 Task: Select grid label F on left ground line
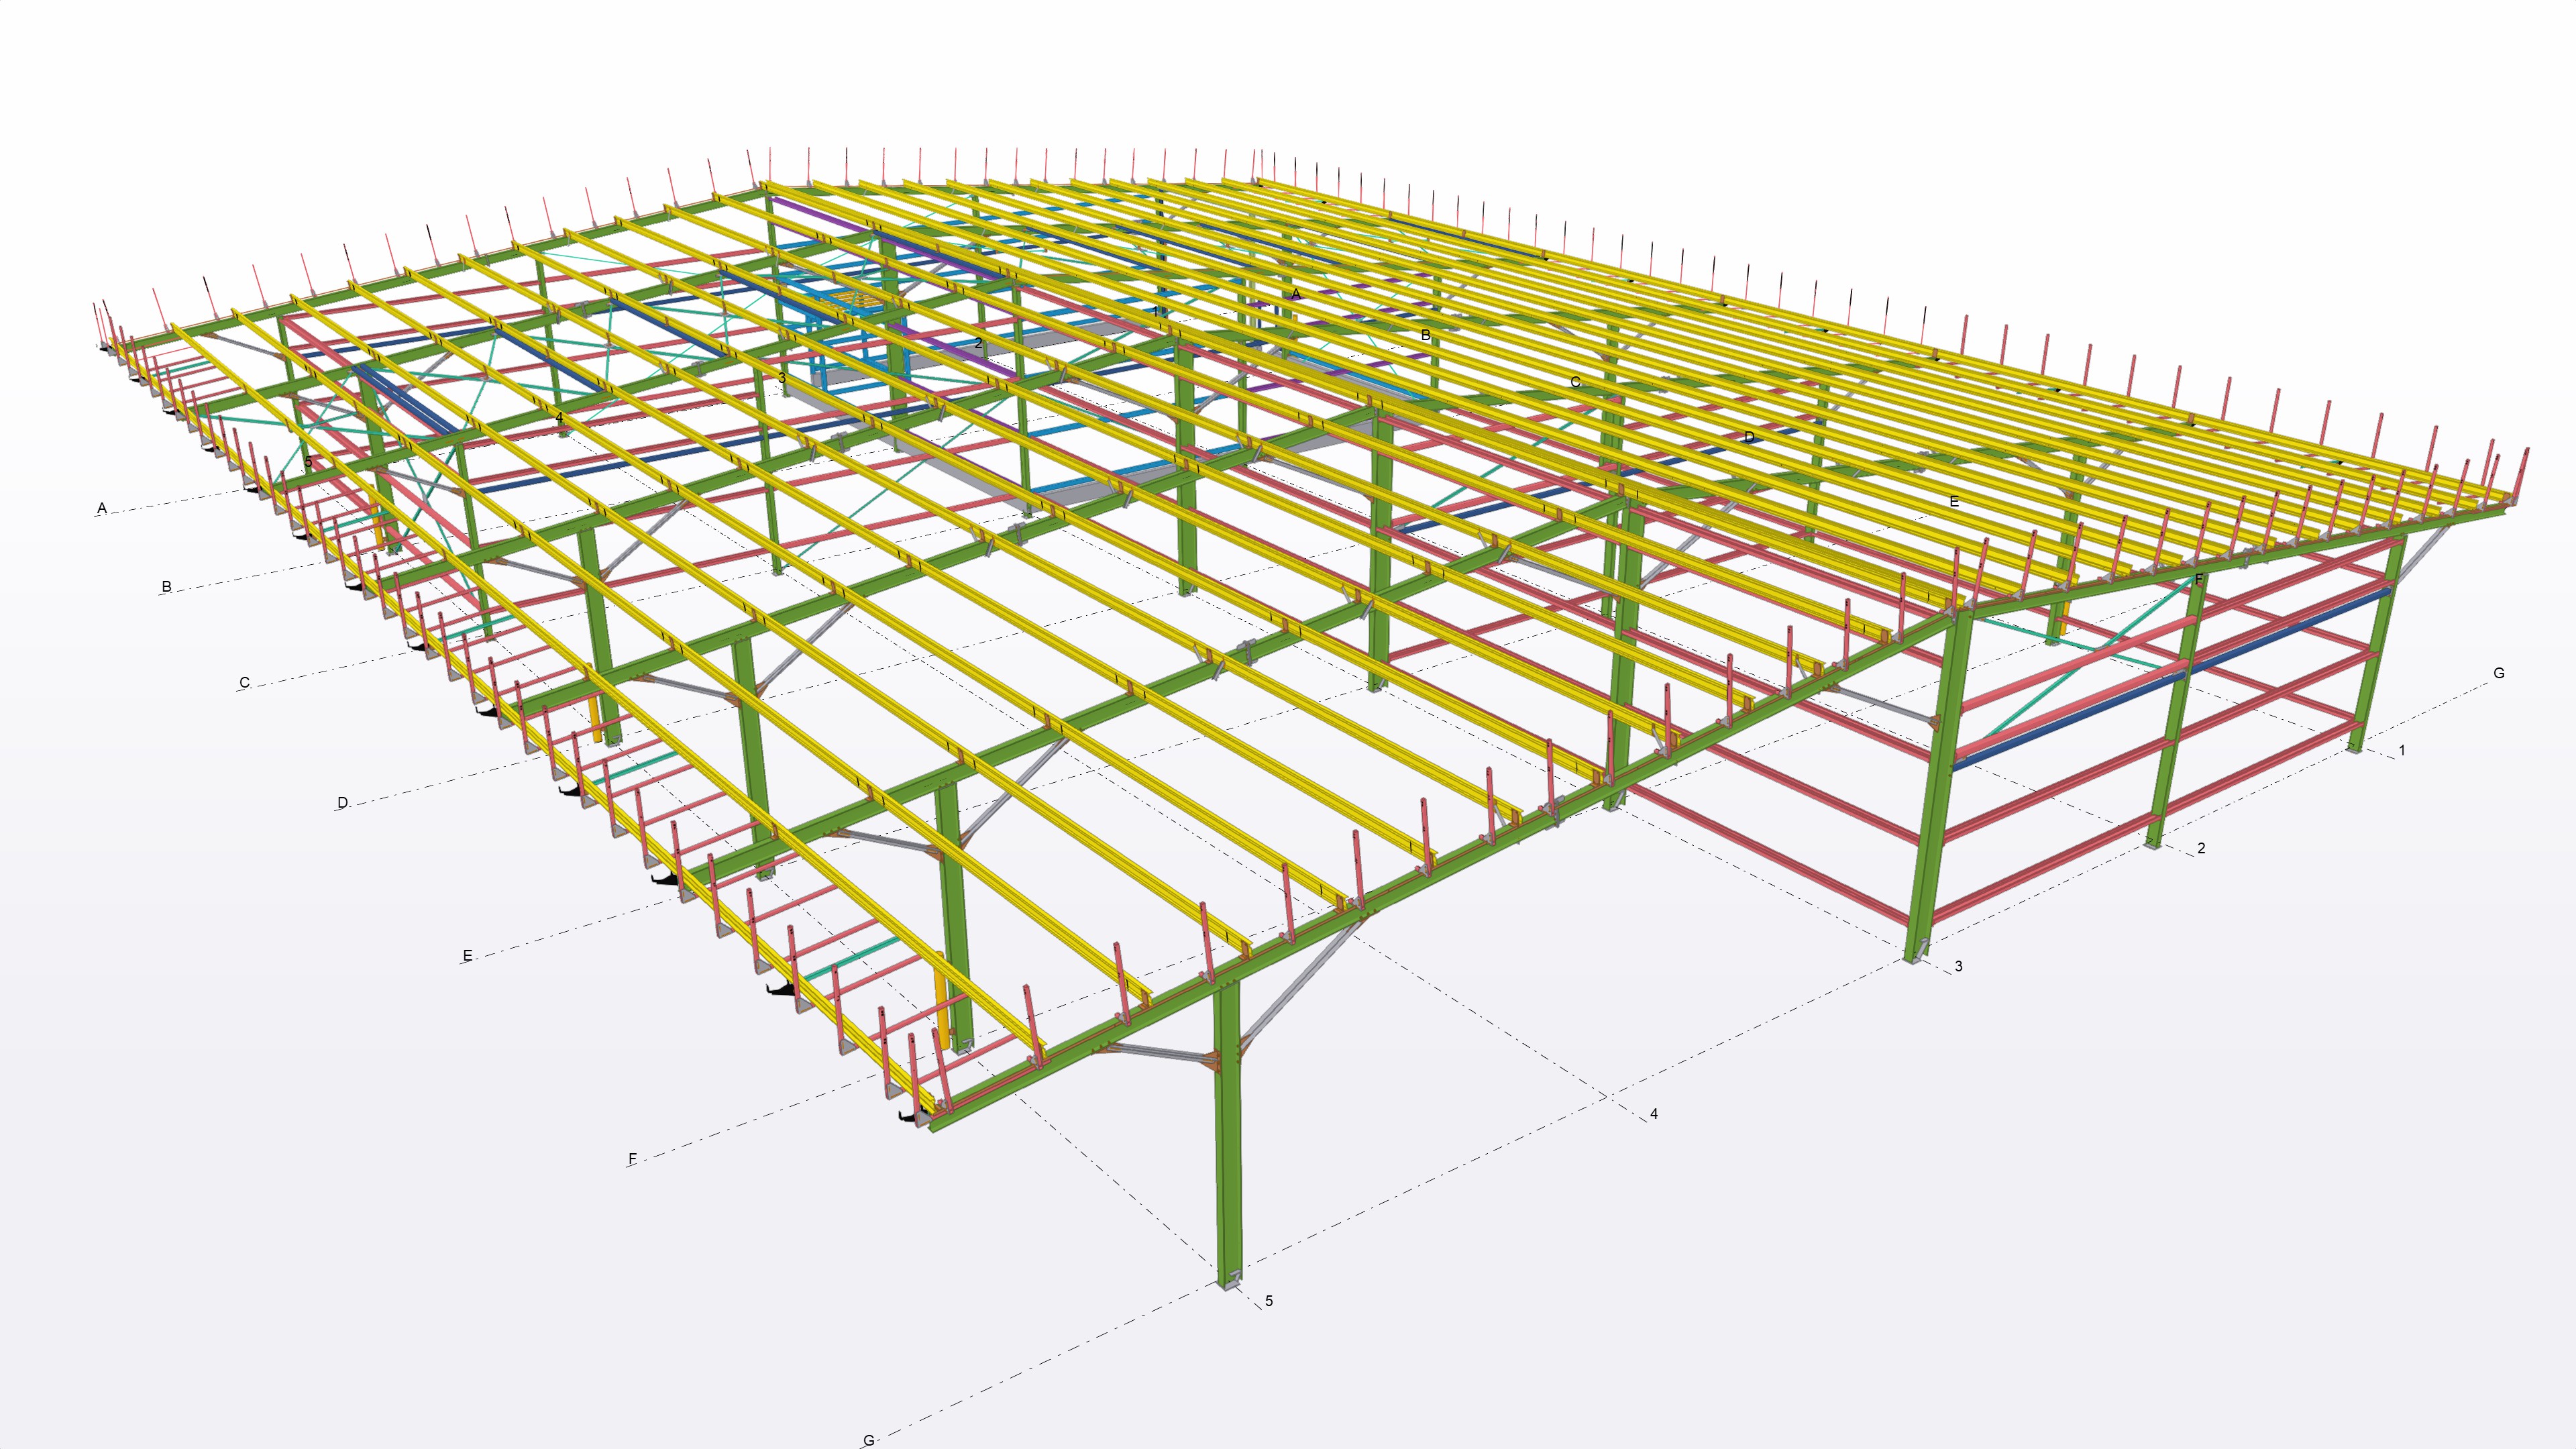point(632,1159)
